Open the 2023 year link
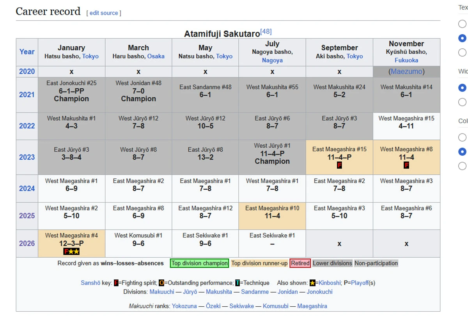 click(27, 157)
